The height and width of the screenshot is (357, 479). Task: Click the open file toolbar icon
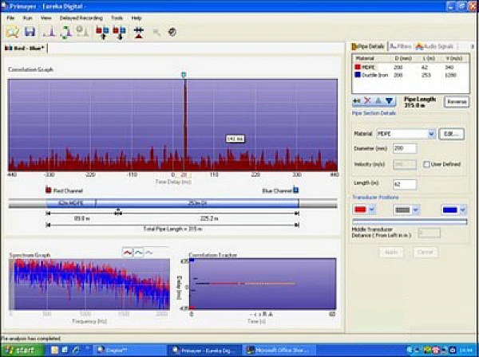pyautogui.click(x=12, y=32)
